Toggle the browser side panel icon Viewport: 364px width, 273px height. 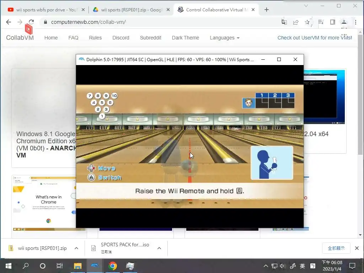click(332, 22)
